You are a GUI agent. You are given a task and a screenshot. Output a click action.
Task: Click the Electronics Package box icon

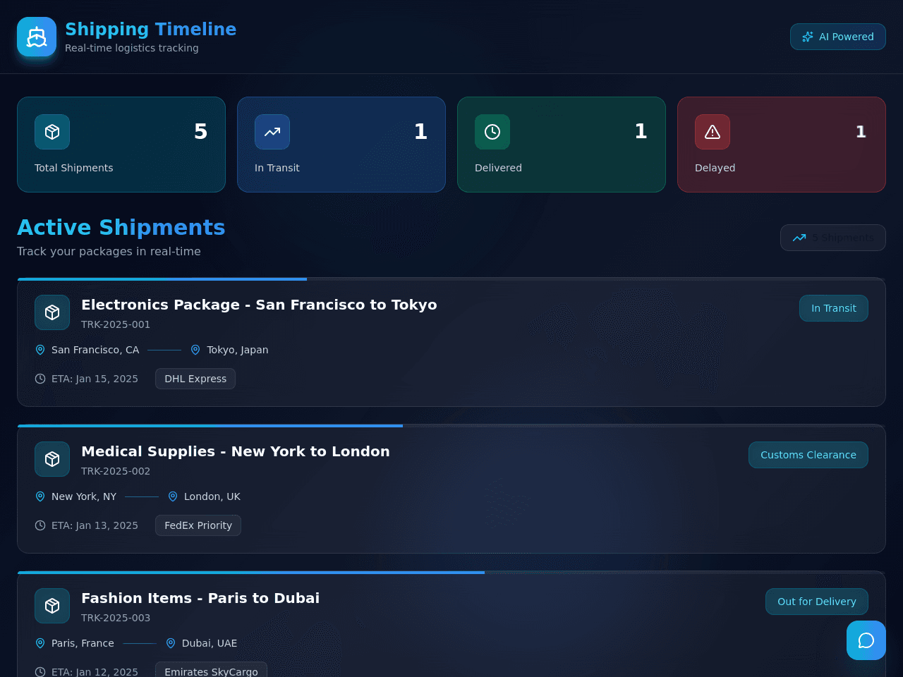[52, 312]
